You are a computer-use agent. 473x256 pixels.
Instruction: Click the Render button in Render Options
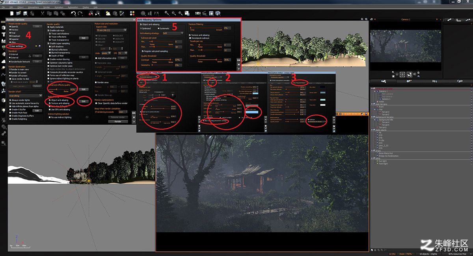[x=118, y=122]
